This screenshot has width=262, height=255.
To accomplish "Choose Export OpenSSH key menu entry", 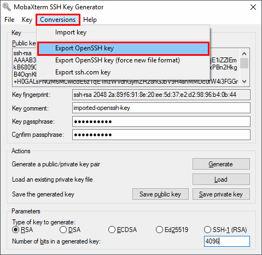I will click(124, 49).
